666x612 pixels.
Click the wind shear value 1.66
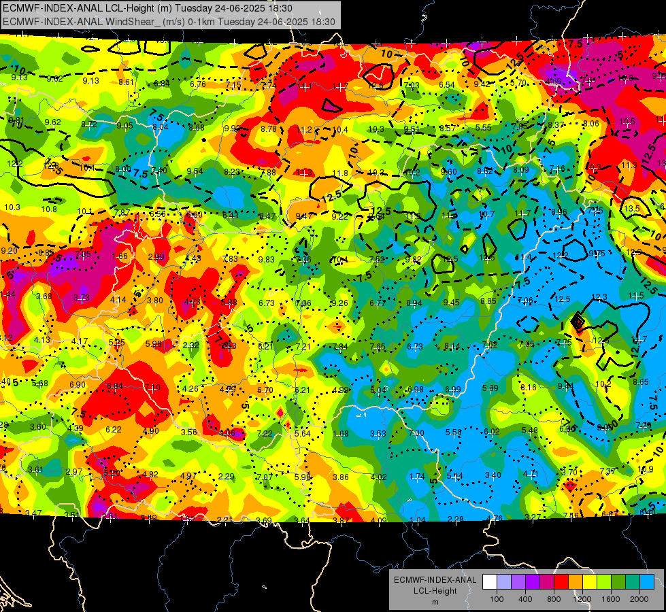120,256
